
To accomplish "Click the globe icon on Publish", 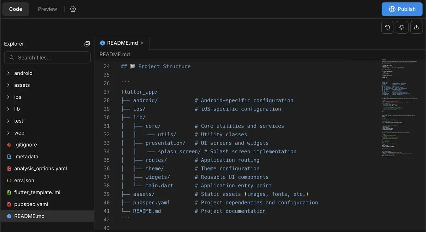I will point(392,9).
